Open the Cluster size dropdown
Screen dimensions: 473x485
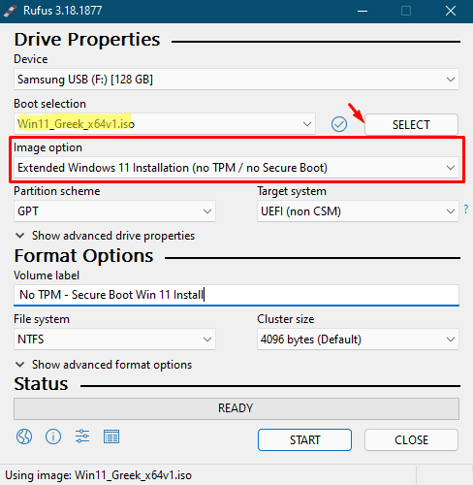[x=358, y=339]
